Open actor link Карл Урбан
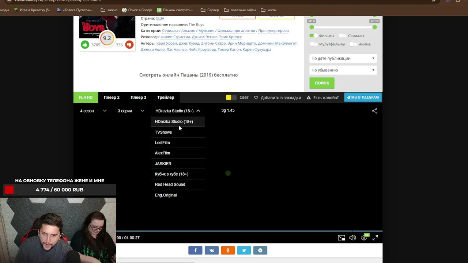The image size is (468, 263). click(x=166, y=43)
